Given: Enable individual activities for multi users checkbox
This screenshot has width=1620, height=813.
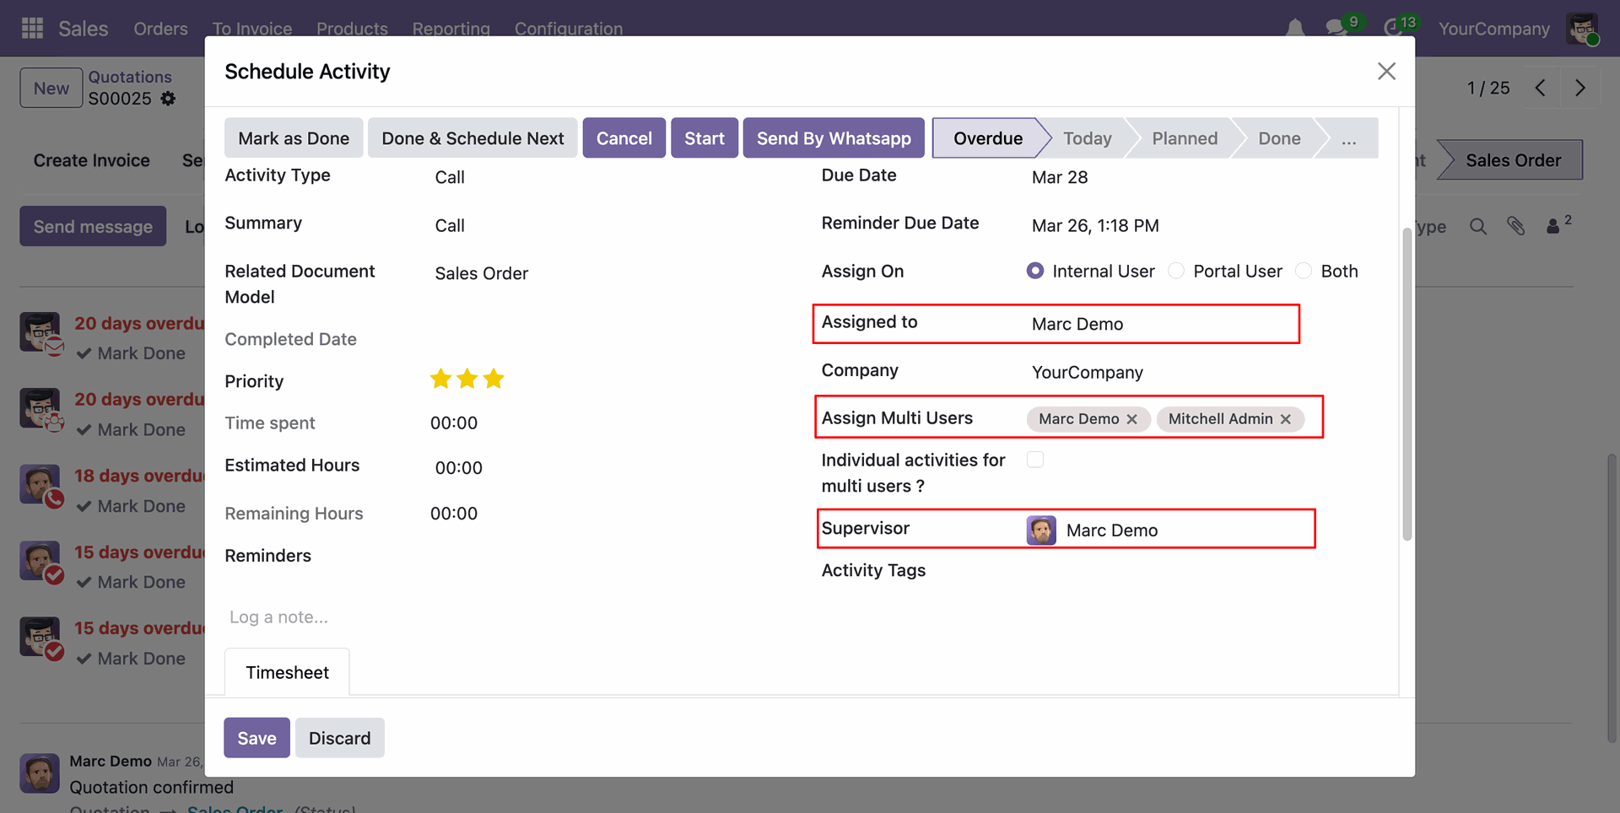Looking at the screenshot, I should pyautogui.click(x=1035, y=460).
